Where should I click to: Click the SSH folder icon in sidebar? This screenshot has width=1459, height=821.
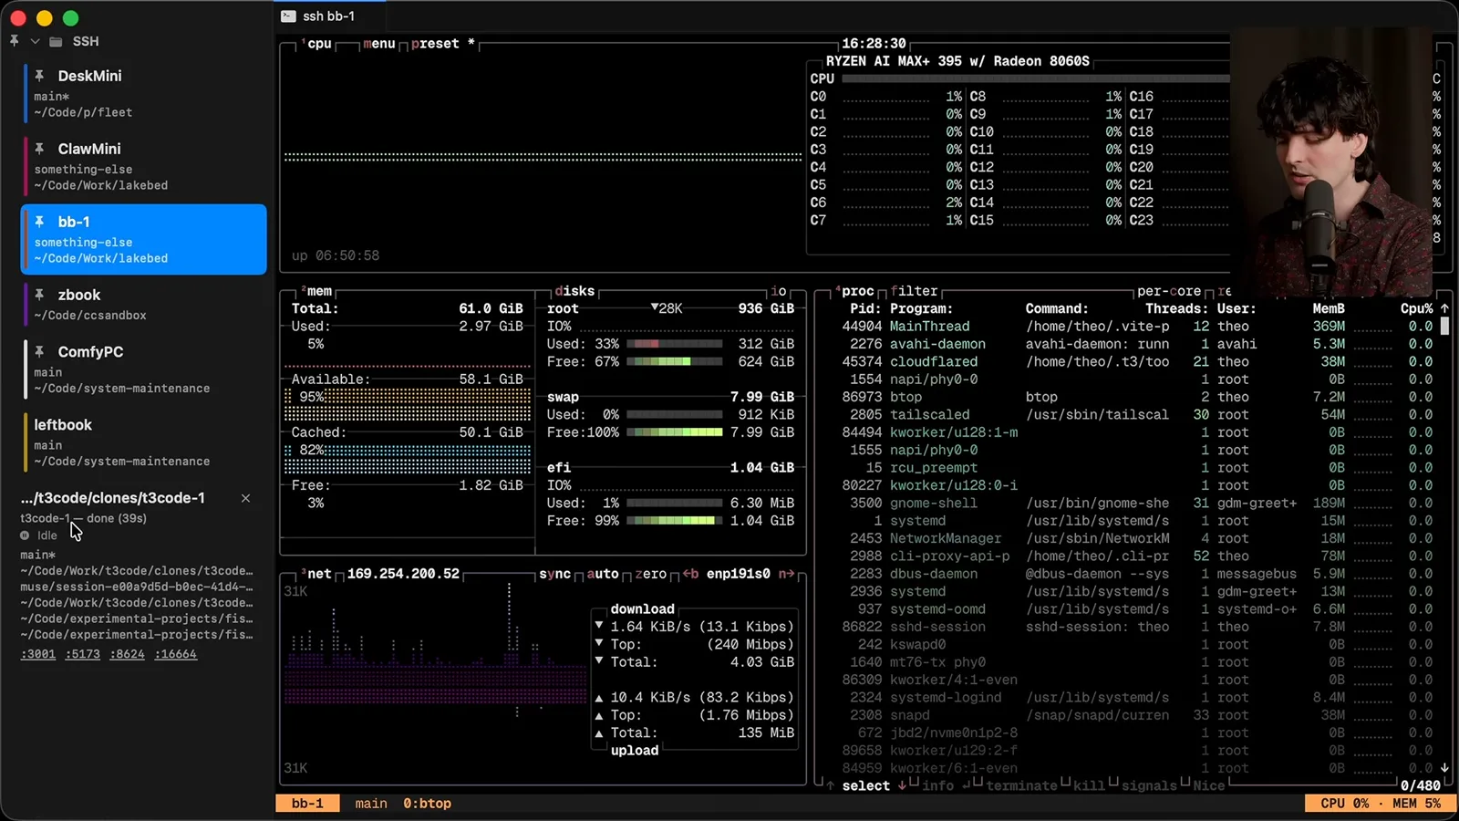(56, 42)
